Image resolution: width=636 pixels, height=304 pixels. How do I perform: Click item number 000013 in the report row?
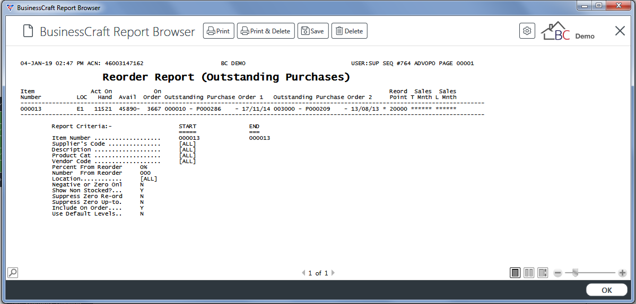(31, 109)
